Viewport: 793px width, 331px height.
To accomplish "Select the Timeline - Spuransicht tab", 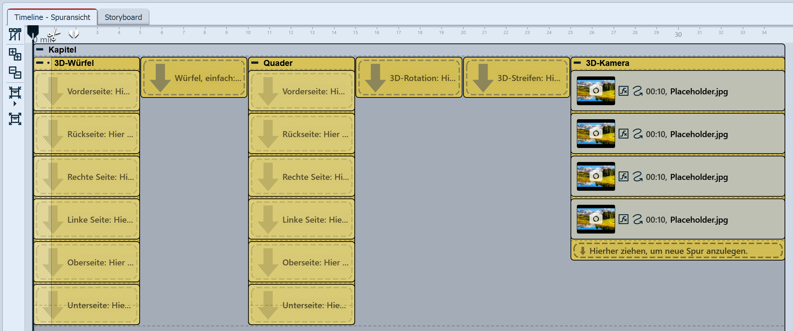I will coord(52,17).
